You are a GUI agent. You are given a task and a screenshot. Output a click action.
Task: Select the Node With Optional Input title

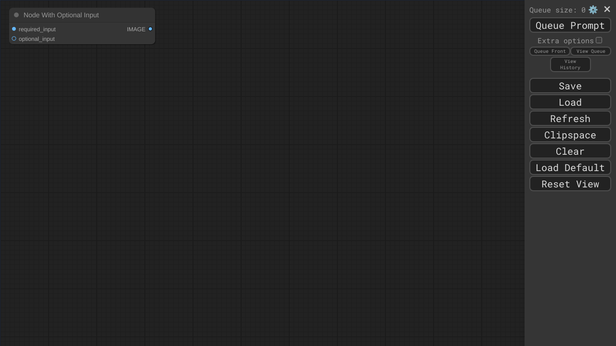click(x=61, y=15)
